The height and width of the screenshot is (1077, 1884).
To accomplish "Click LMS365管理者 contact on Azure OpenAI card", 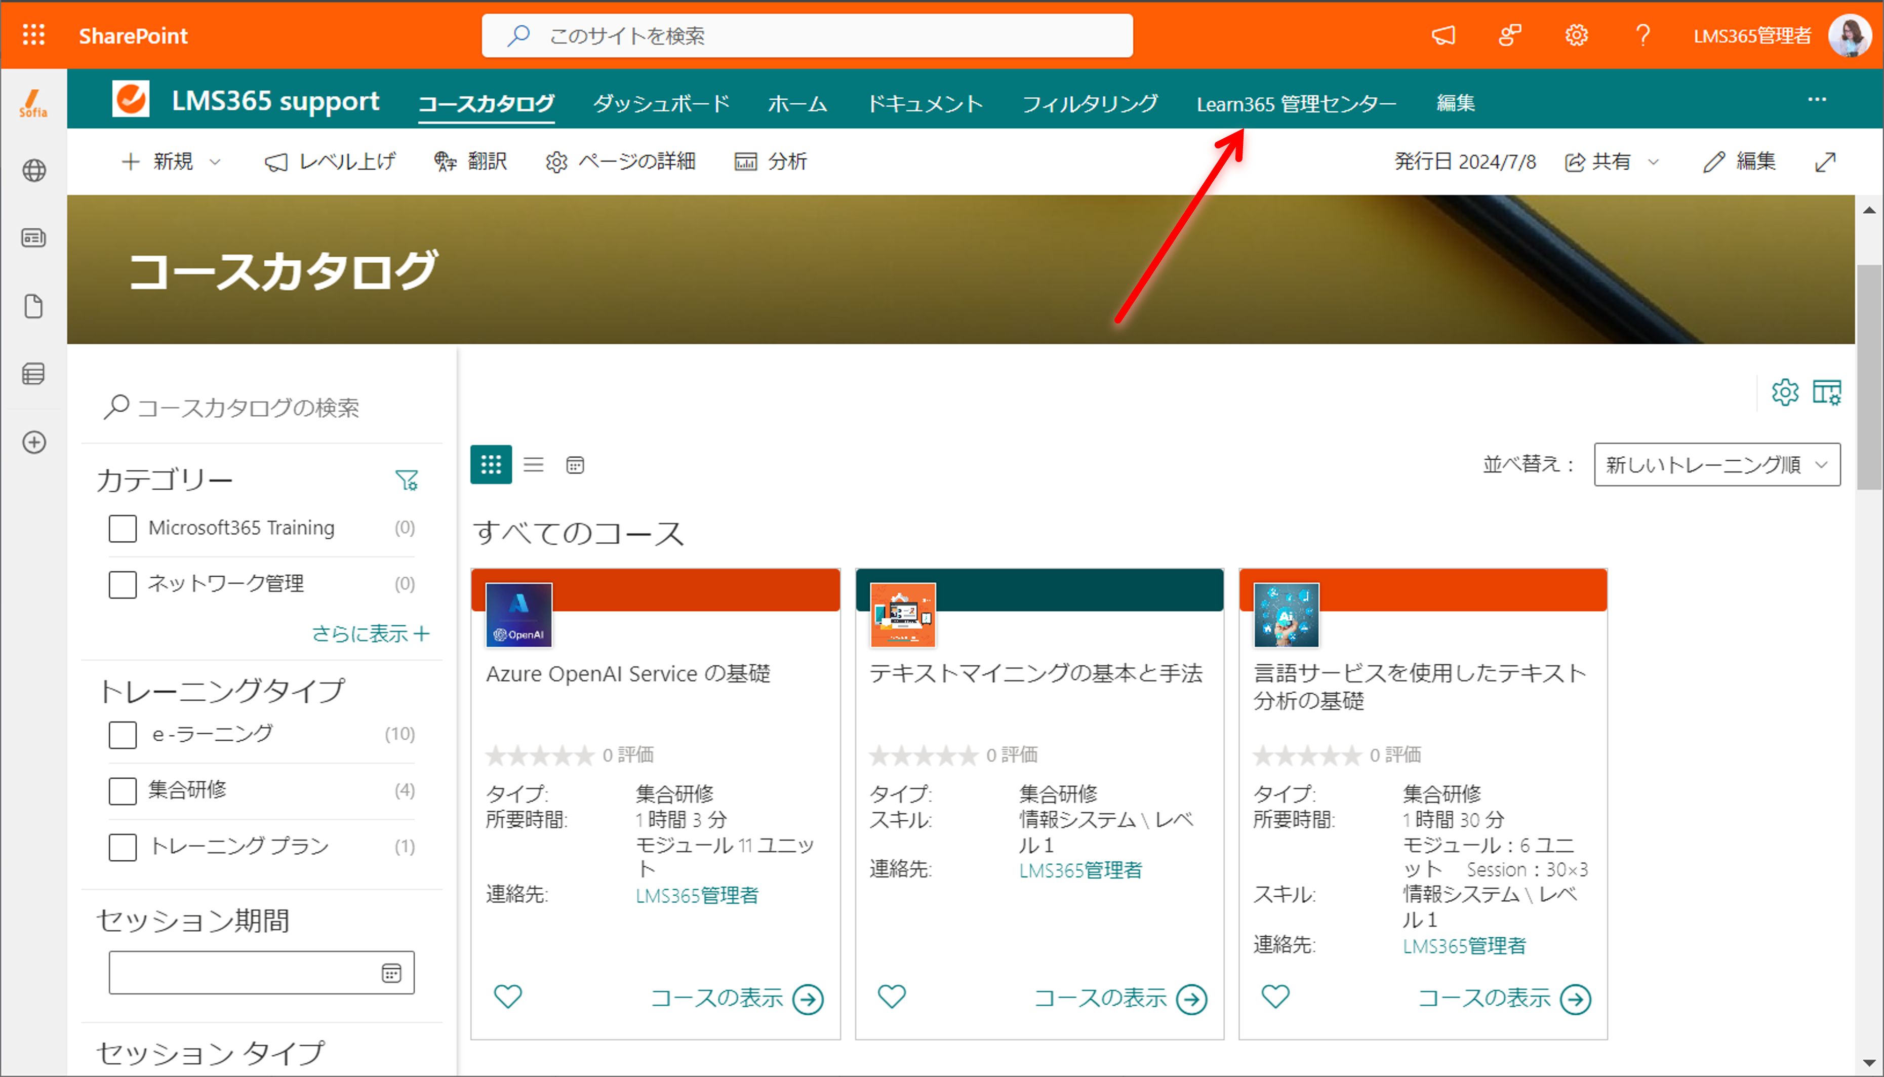I will pos(697,895).
